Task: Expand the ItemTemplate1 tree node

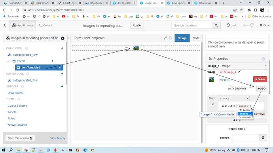Action: tap(13, 68)
